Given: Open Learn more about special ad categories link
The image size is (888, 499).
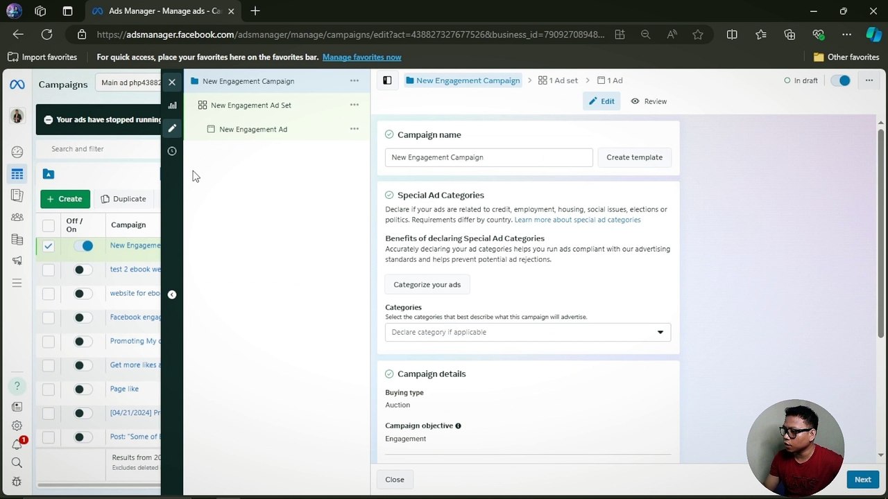Looking at the screenshot, I should (x=577, y=220).
